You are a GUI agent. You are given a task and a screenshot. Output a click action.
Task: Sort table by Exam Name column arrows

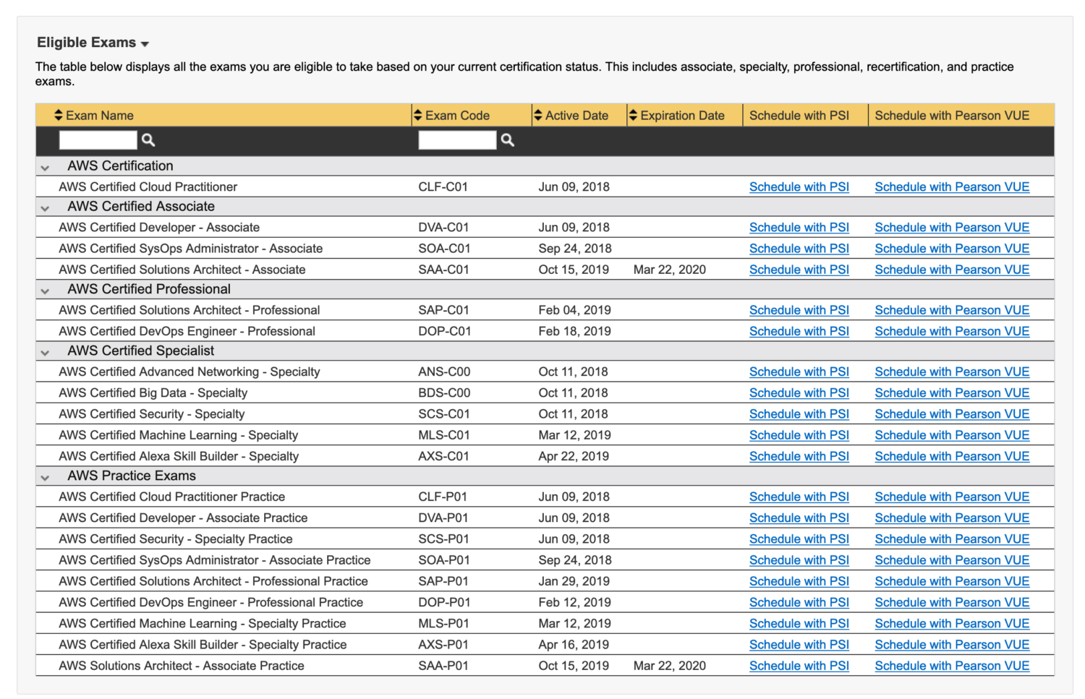coord(59,115)
